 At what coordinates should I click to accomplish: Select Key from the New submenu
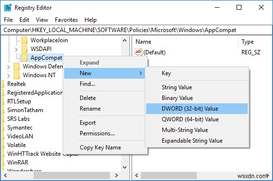point(197,73)
